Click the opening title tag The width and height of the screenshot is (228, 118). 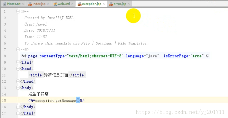tap(36, 75)
